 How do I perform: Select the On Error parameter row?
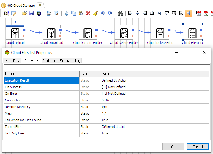pyautogui.click(x=107, y=94)
